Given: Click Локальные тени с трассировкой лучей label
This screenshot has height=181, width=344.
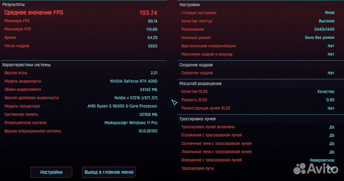Looking at the screenshot, I should click(x=216, y=152).
